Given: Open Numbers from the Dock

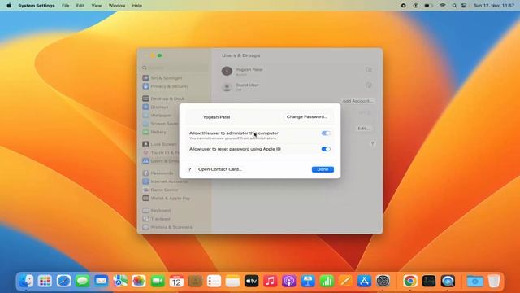Looking at the screenshot, I should click(327, 281).
